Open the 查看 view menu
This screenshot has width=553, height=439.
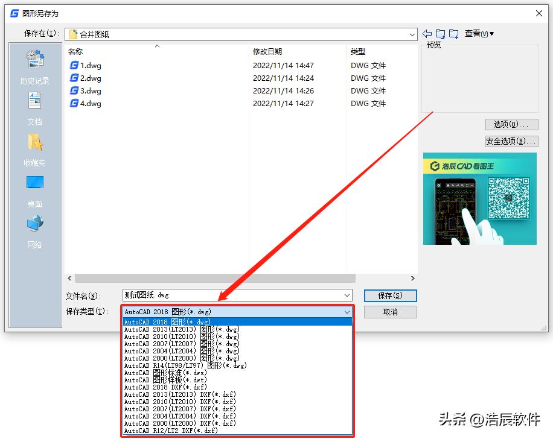click(479, 34)
